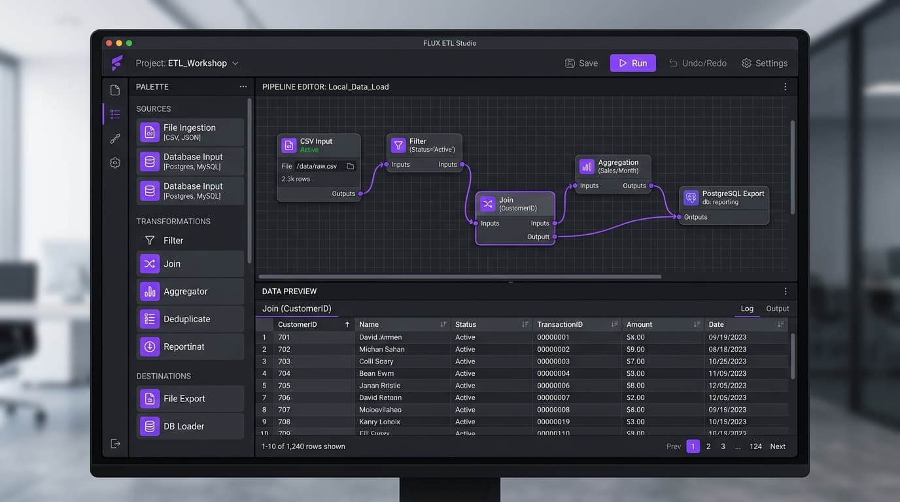
Task: Click the CSV Input Outputs port
Action: 360,193
